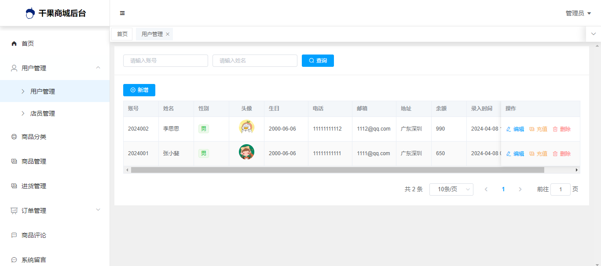601x266 pixels.
Task: Open the 10条/页 page size selector
Action: pos(451,189)
